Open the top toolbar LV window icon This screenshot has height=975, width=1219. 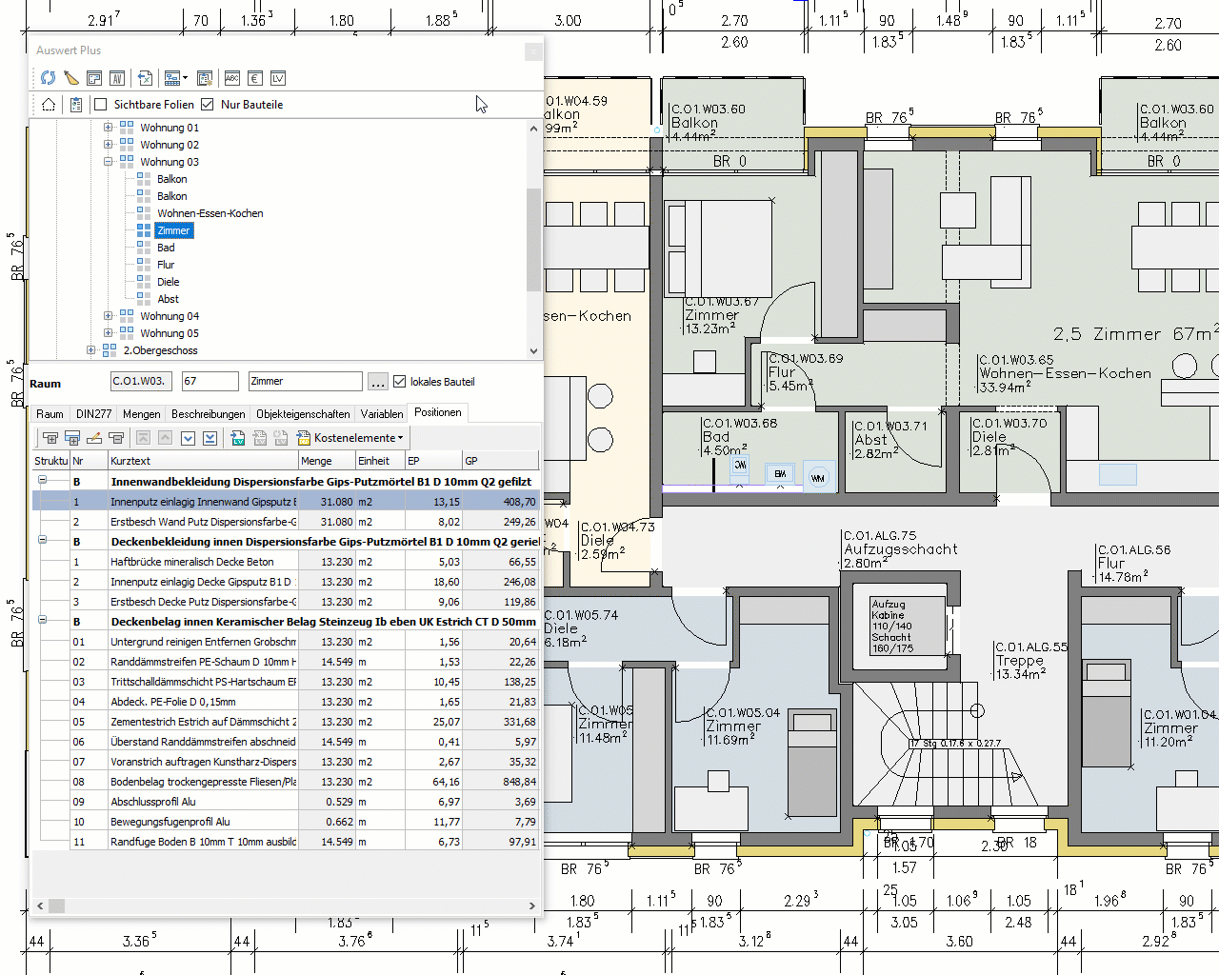[x=278, y=78]
